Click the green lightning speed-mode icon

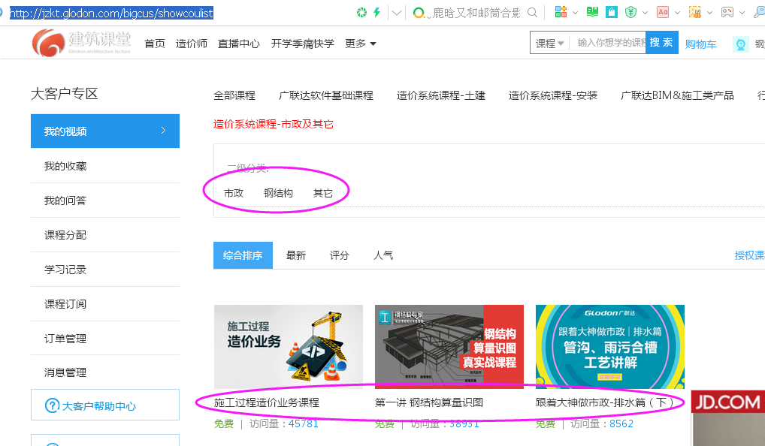tap(376, 13)
